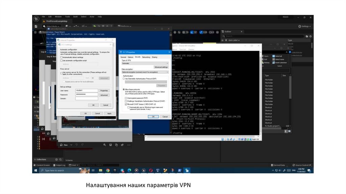
Task: Expand the Collections section
Action: (35, 159)
